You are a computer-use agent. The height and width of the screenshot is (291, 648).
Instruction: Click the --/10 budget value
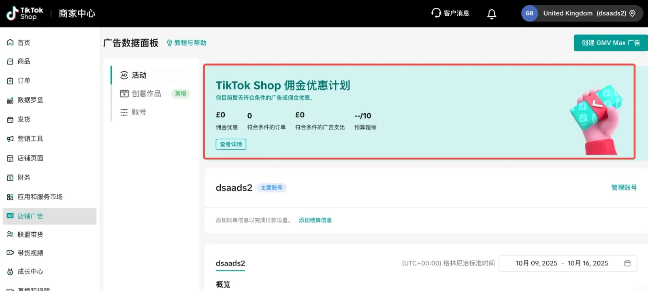coord(362,116)
